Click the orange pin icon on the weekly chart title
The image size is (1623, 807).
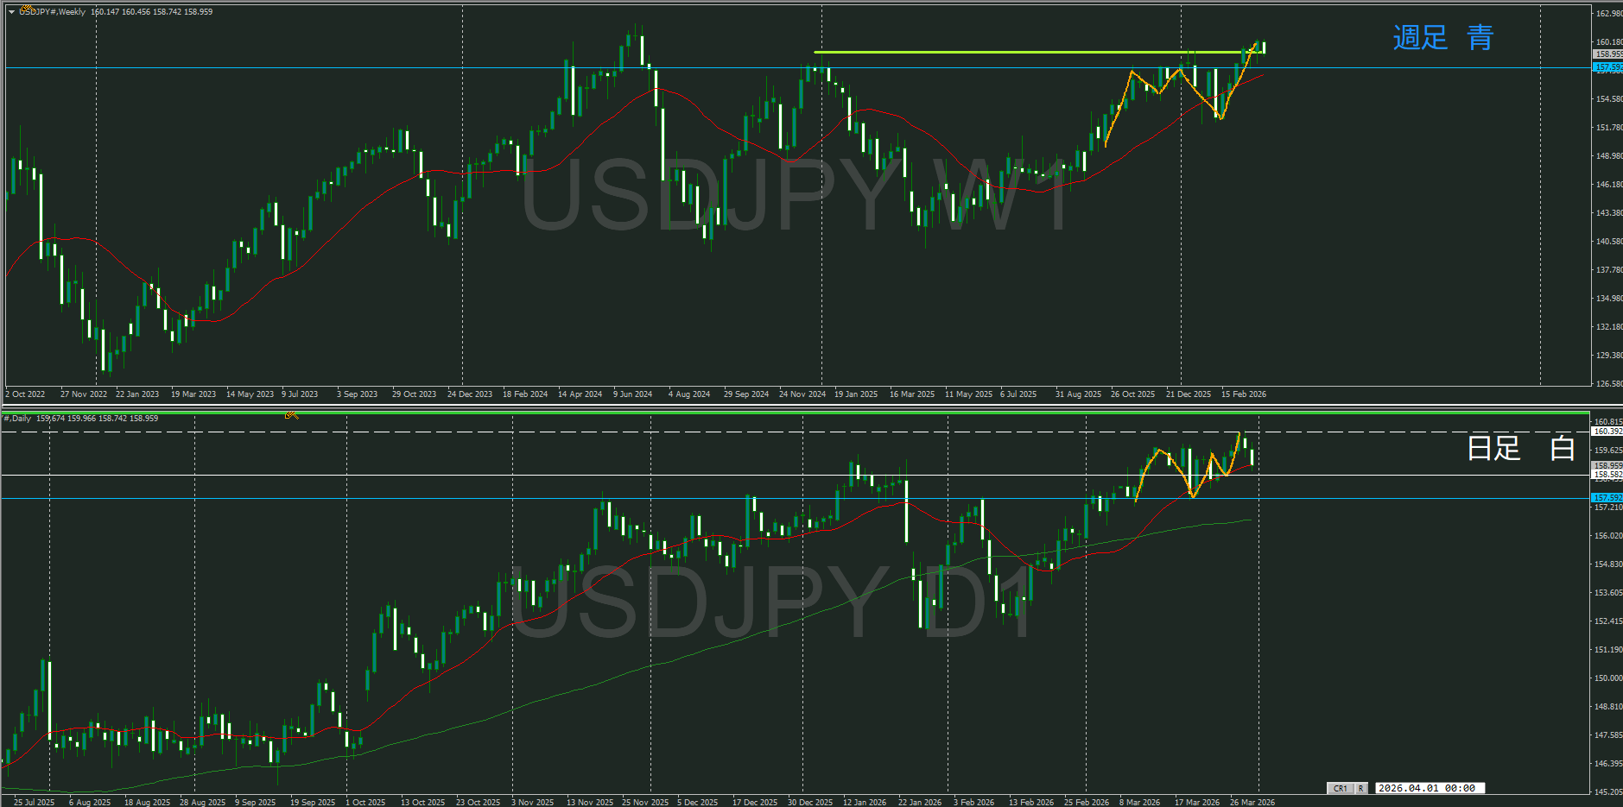(27, 9)
